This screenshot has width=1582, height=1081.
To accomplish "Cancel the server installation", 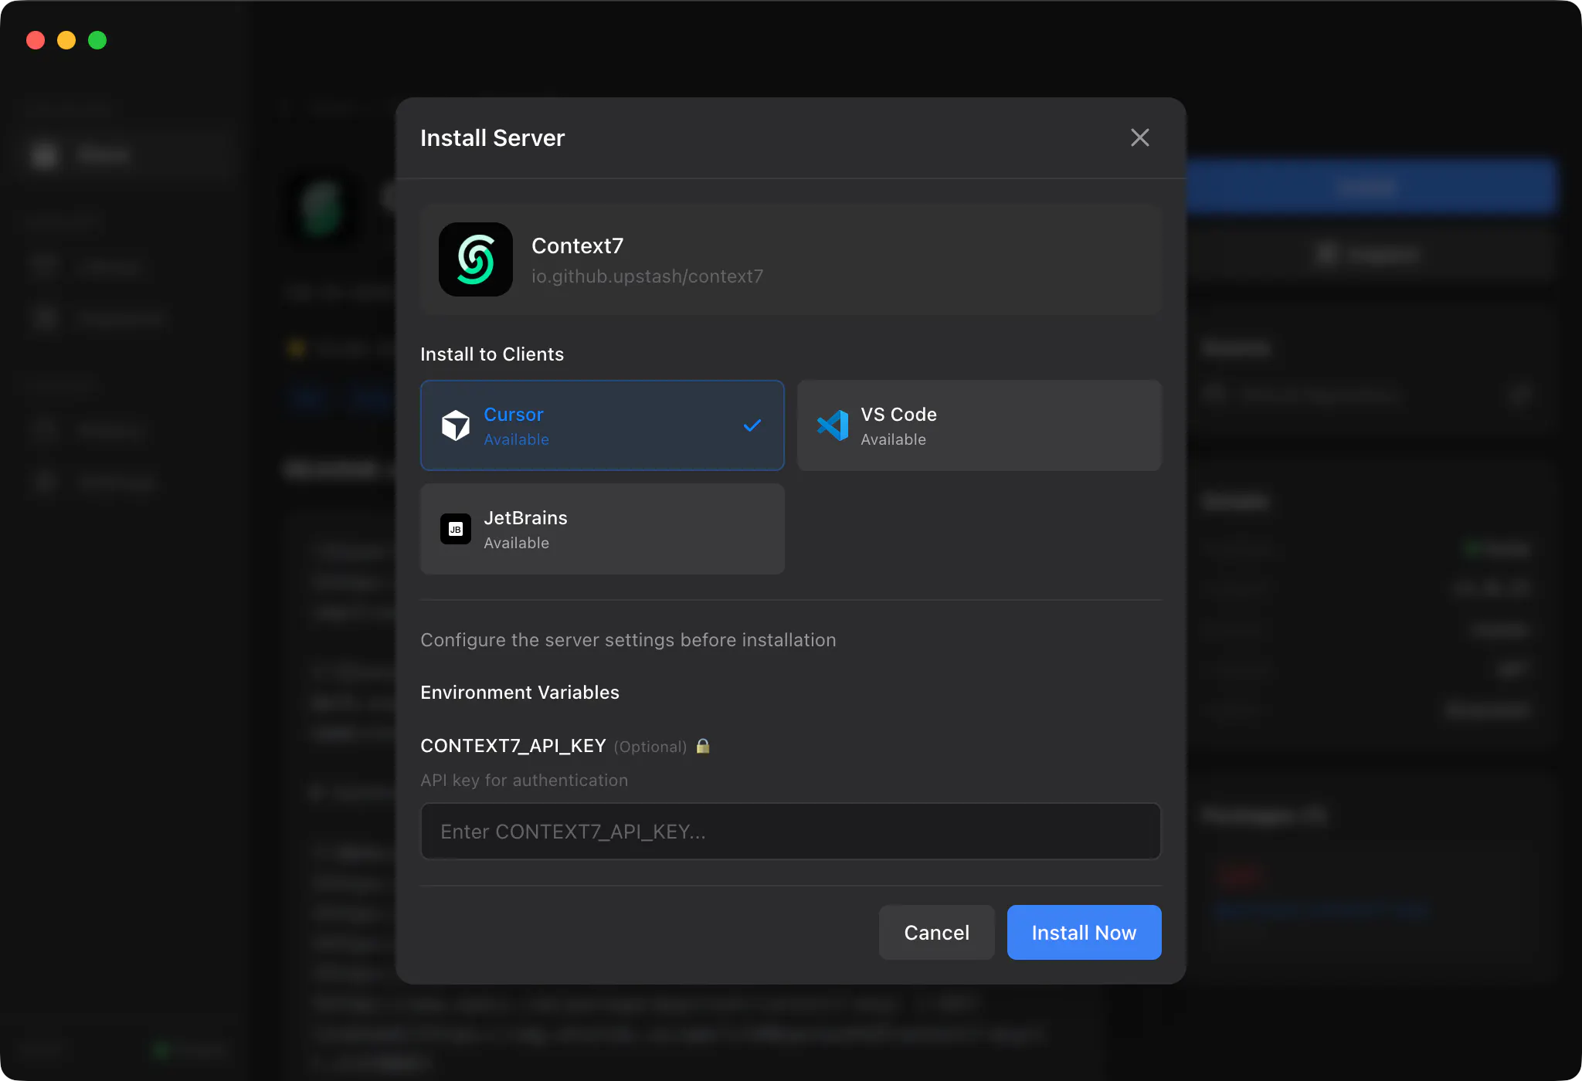I will [x=937, y=933].
